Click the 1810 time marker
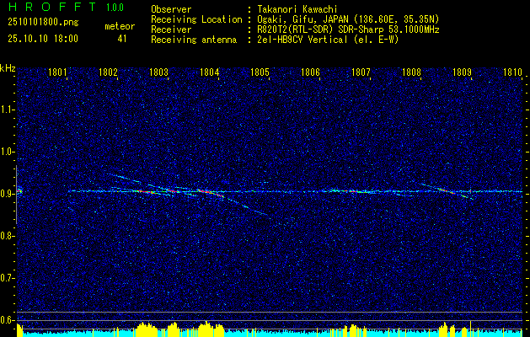Image resolution: width=530 pixels, height=337 pixels. 513,72
